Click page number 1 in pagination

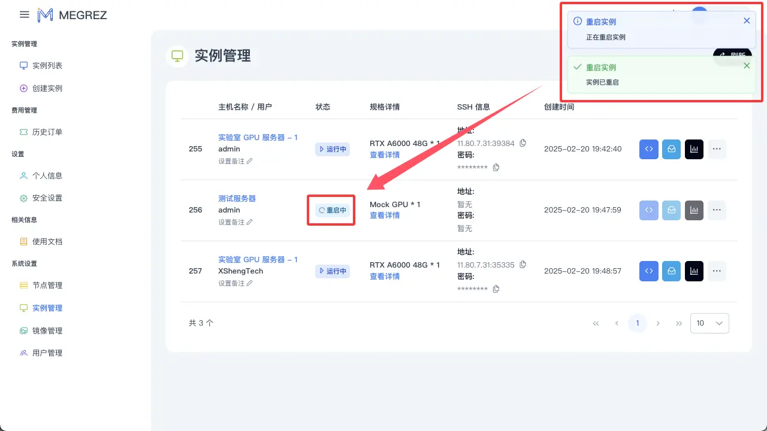tap(637, 323)
